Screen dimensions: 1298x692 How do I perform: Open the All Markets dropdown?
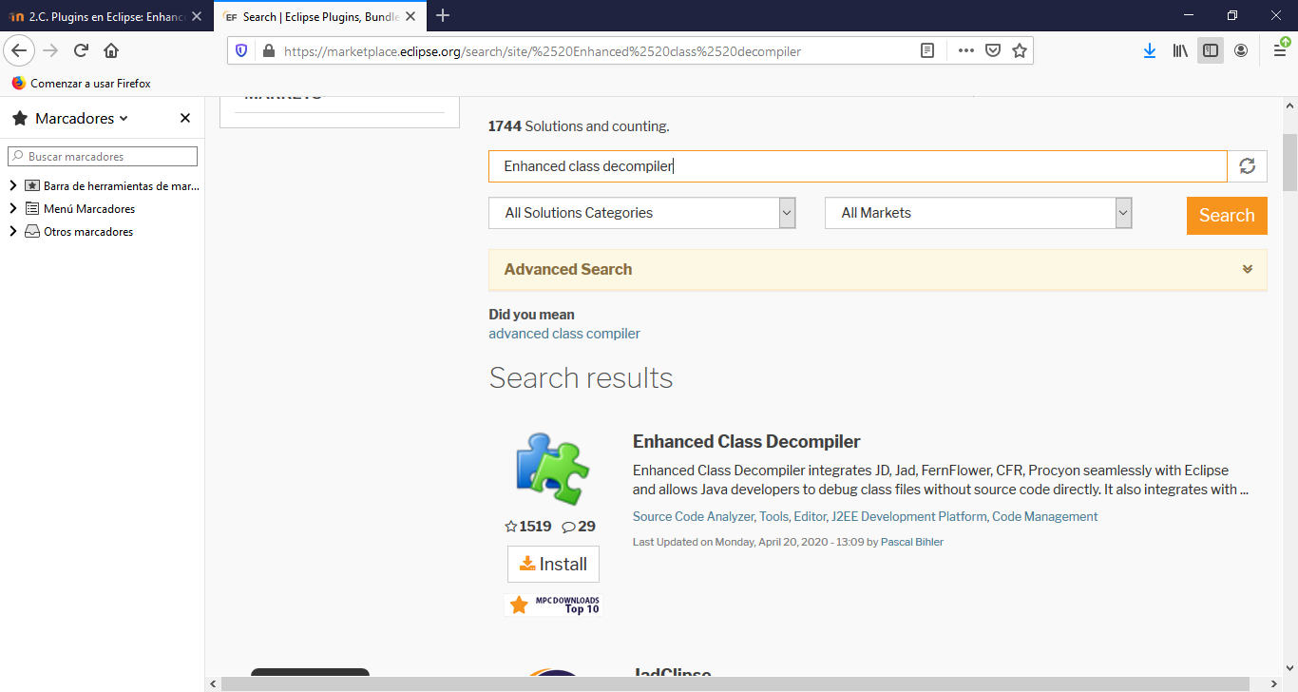click(979, 213)
